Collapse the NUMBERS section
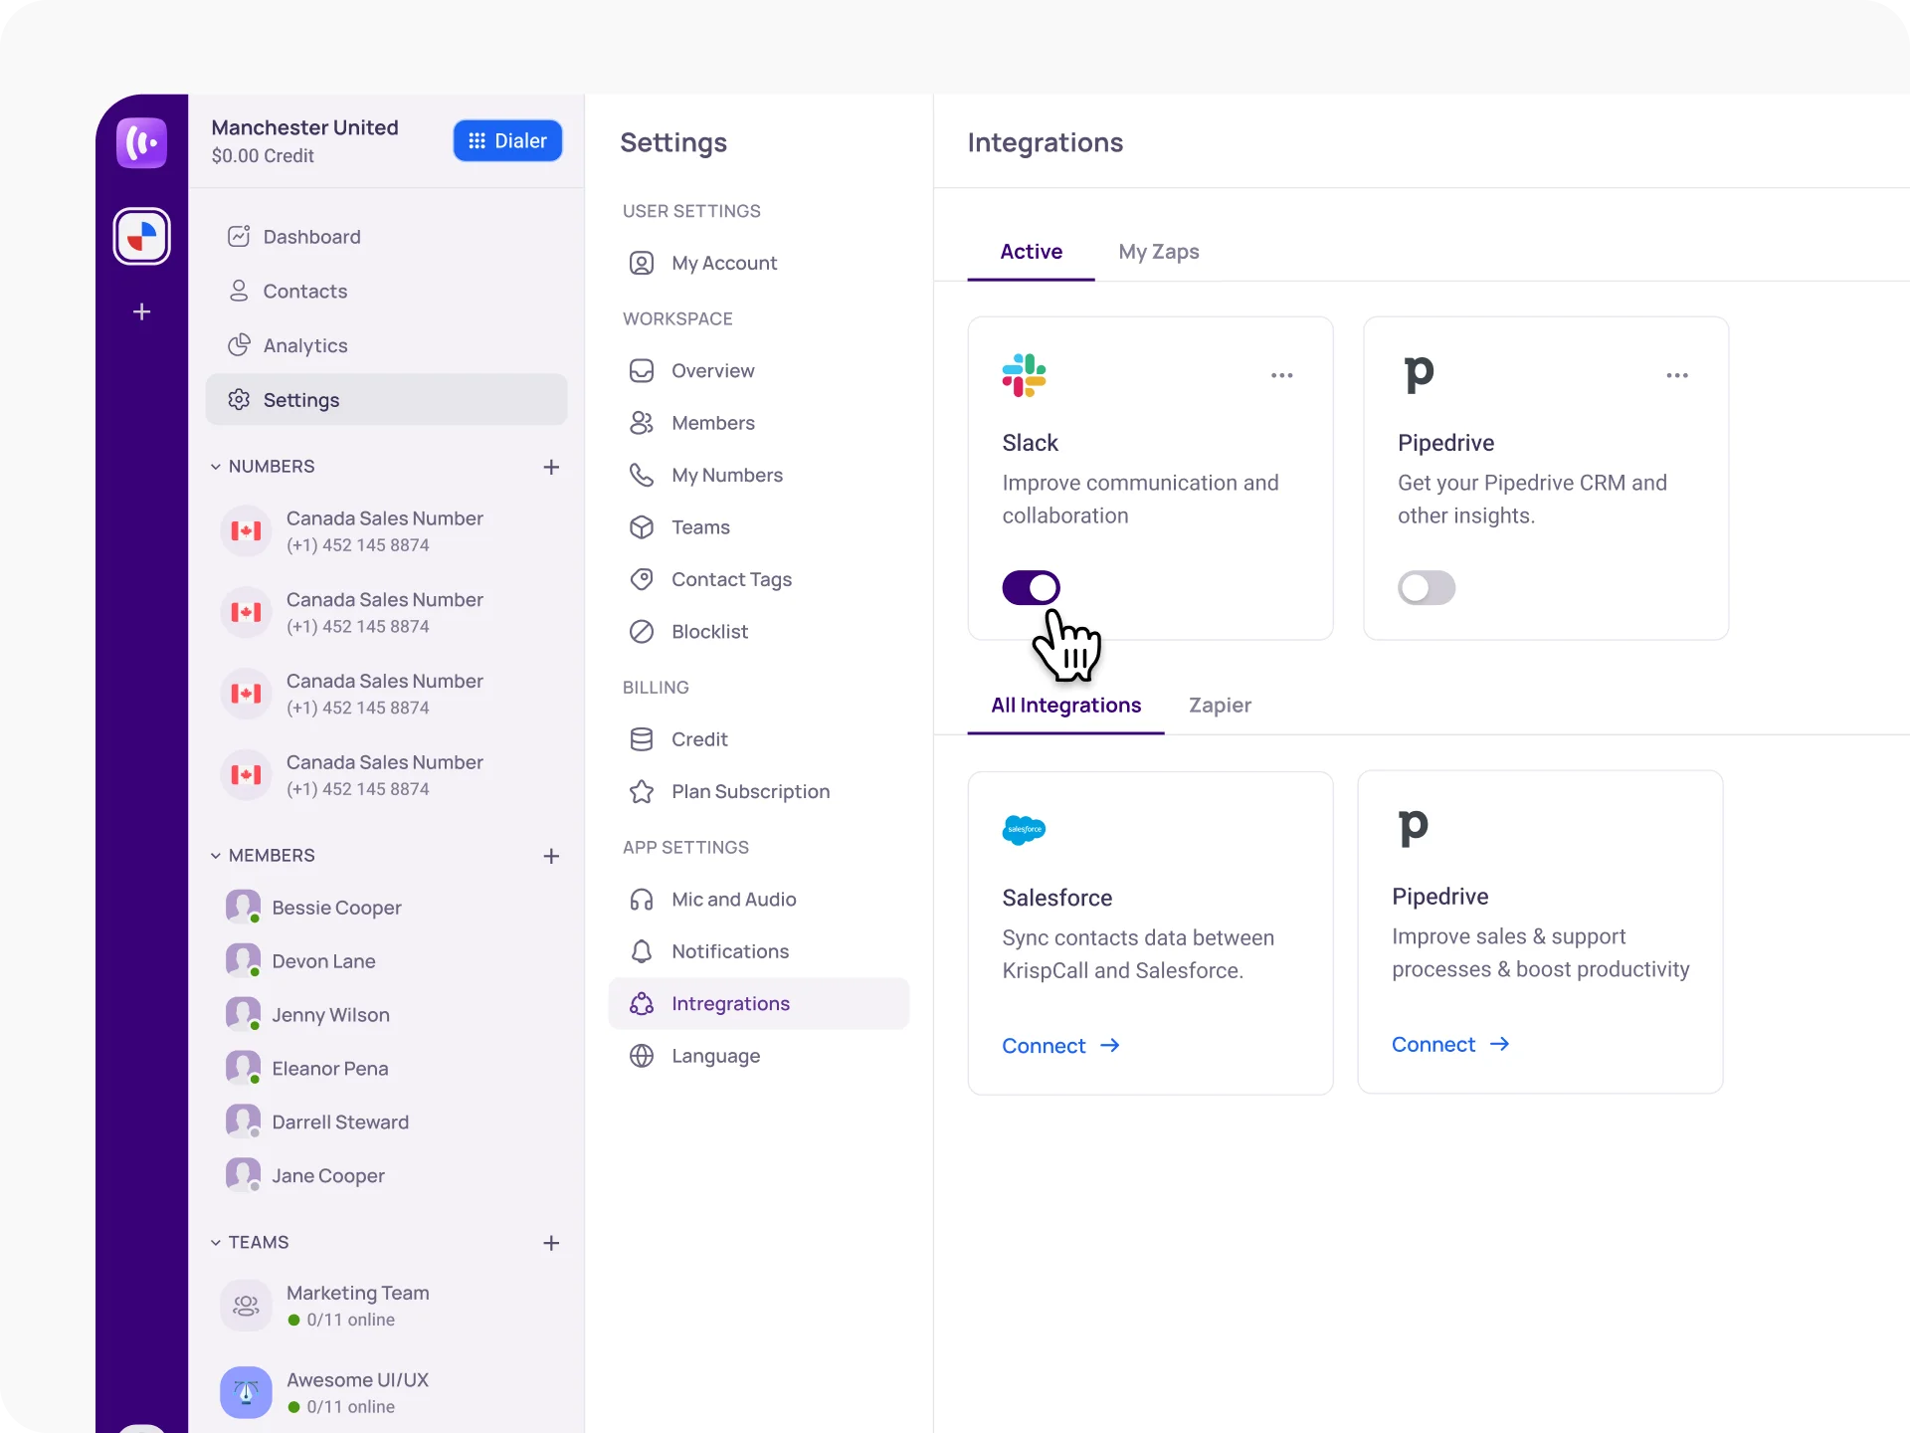The width and height of the screenshot is (1910, 1433). tap(216, 467)
